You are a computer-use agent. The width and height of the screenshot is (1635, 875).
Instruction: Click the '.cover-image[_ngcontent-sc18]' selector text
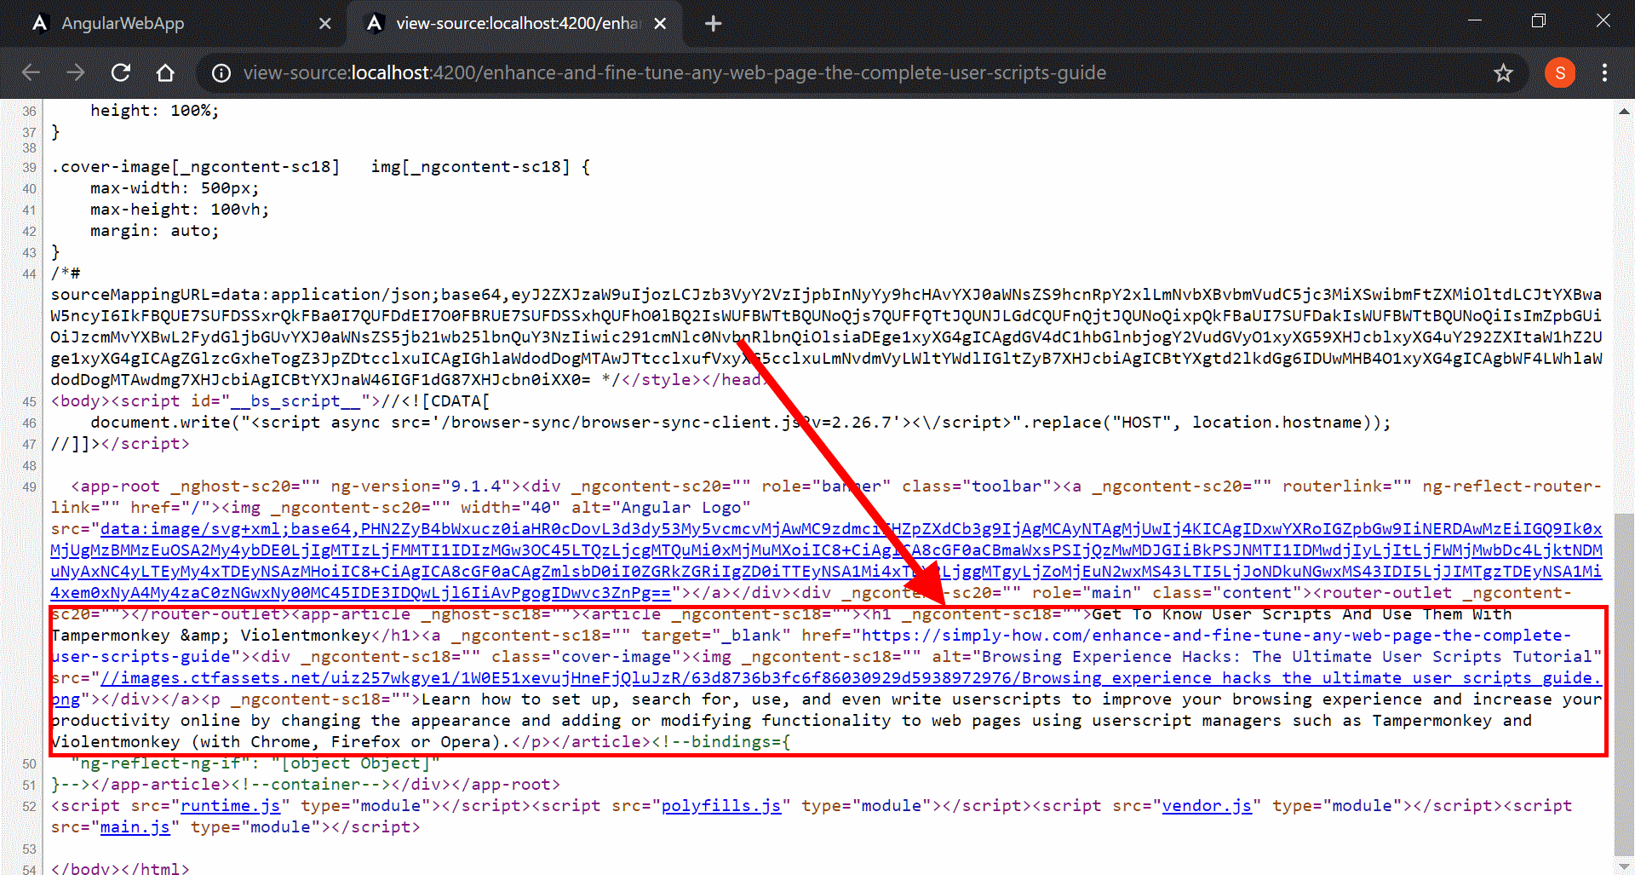[195, 167]
